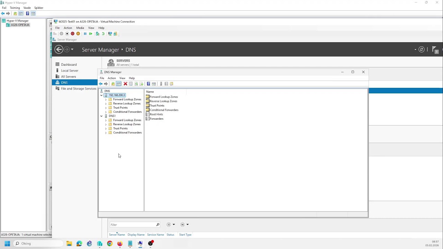
Task: Open Firefox from the taskbar
Action: [x=120, y=243]
